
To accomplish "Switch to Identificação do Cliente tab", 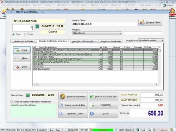I will click(x=24, y=42).
